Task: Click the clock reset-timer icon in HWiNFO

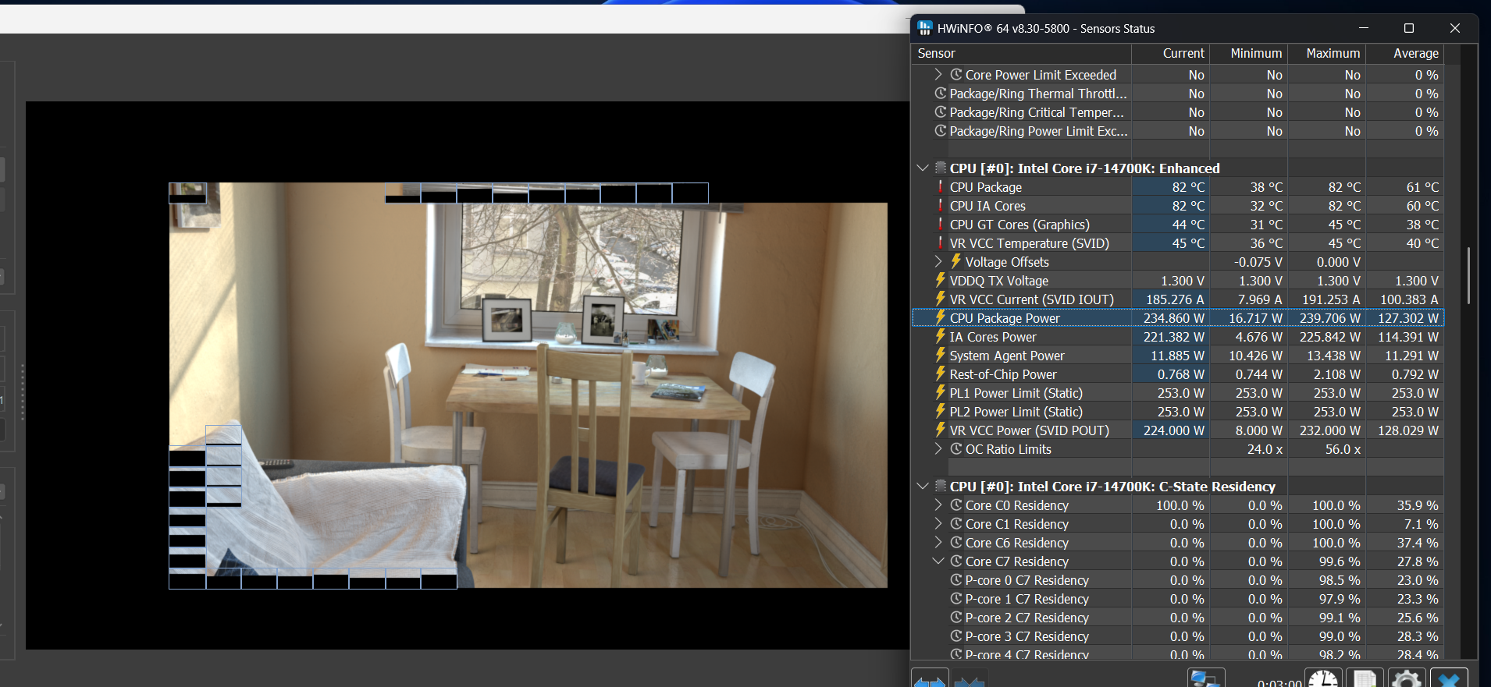Action: click(1323, 679)
